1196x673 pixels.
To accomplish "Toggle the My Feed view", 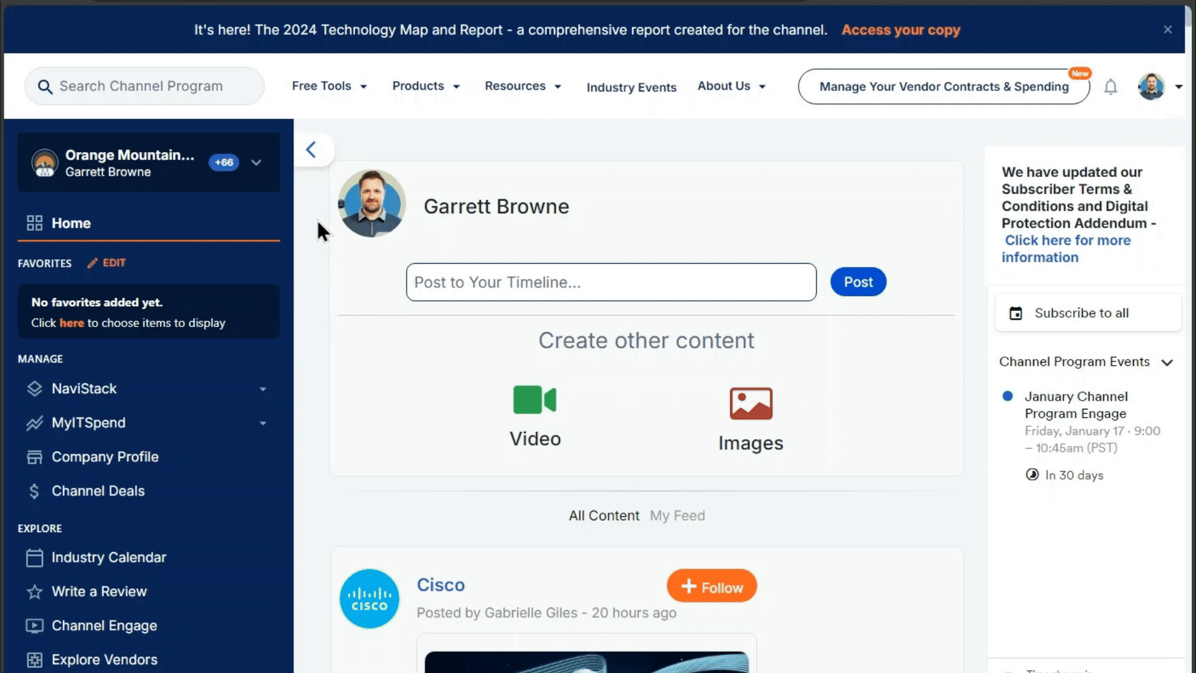I will (x=678, y=515).
